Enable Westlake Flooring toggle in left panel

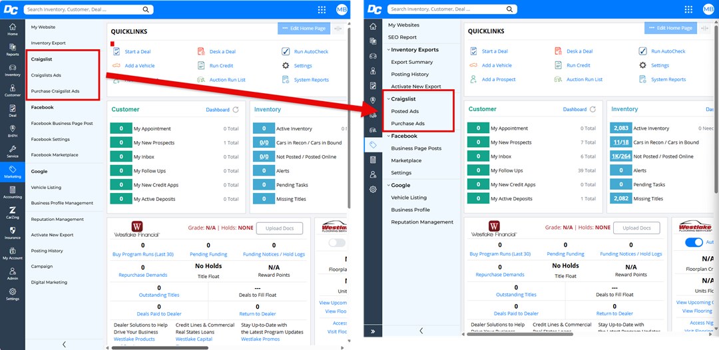[337, 243]
